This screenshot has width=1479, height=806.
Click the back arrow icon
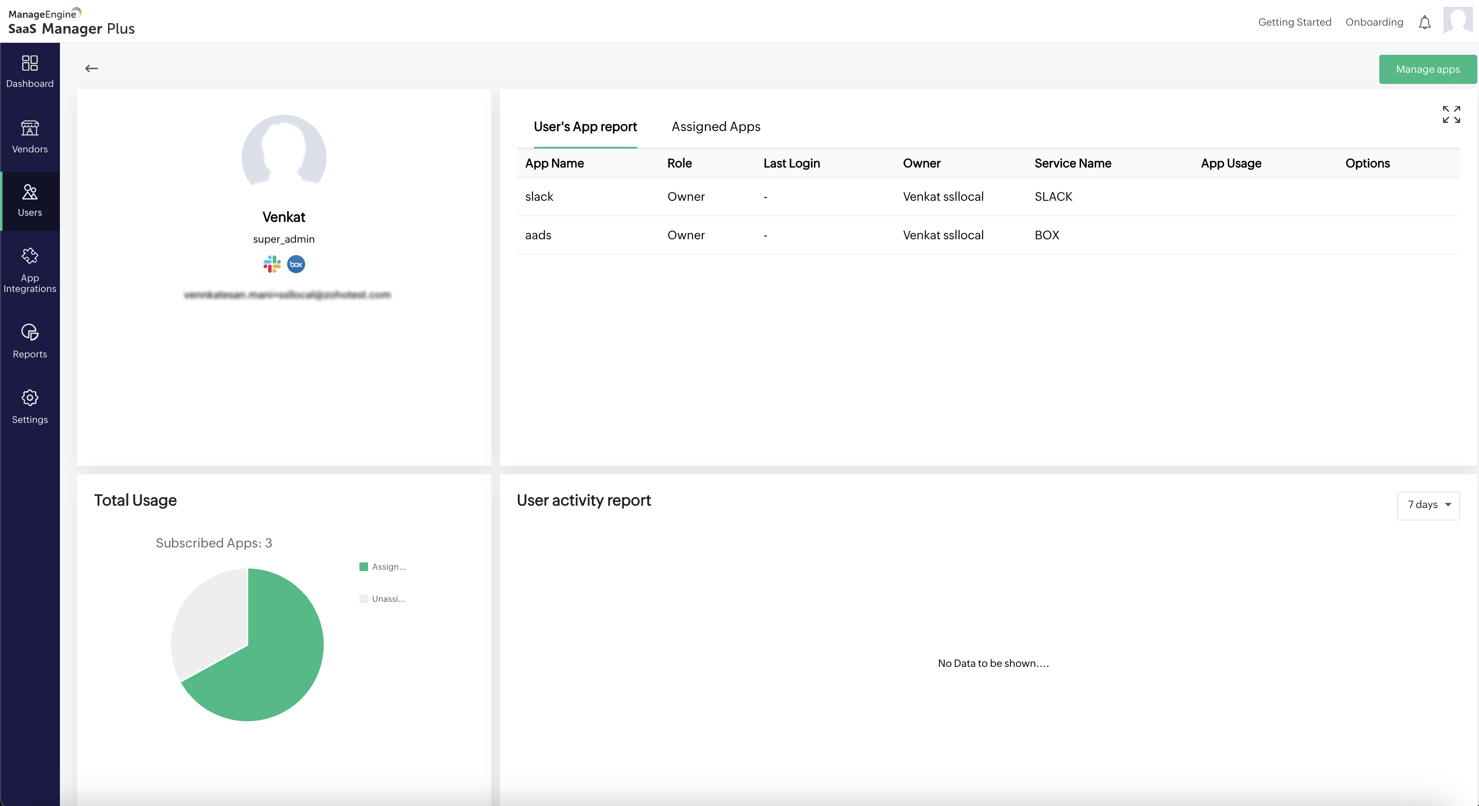click(91, 69)
